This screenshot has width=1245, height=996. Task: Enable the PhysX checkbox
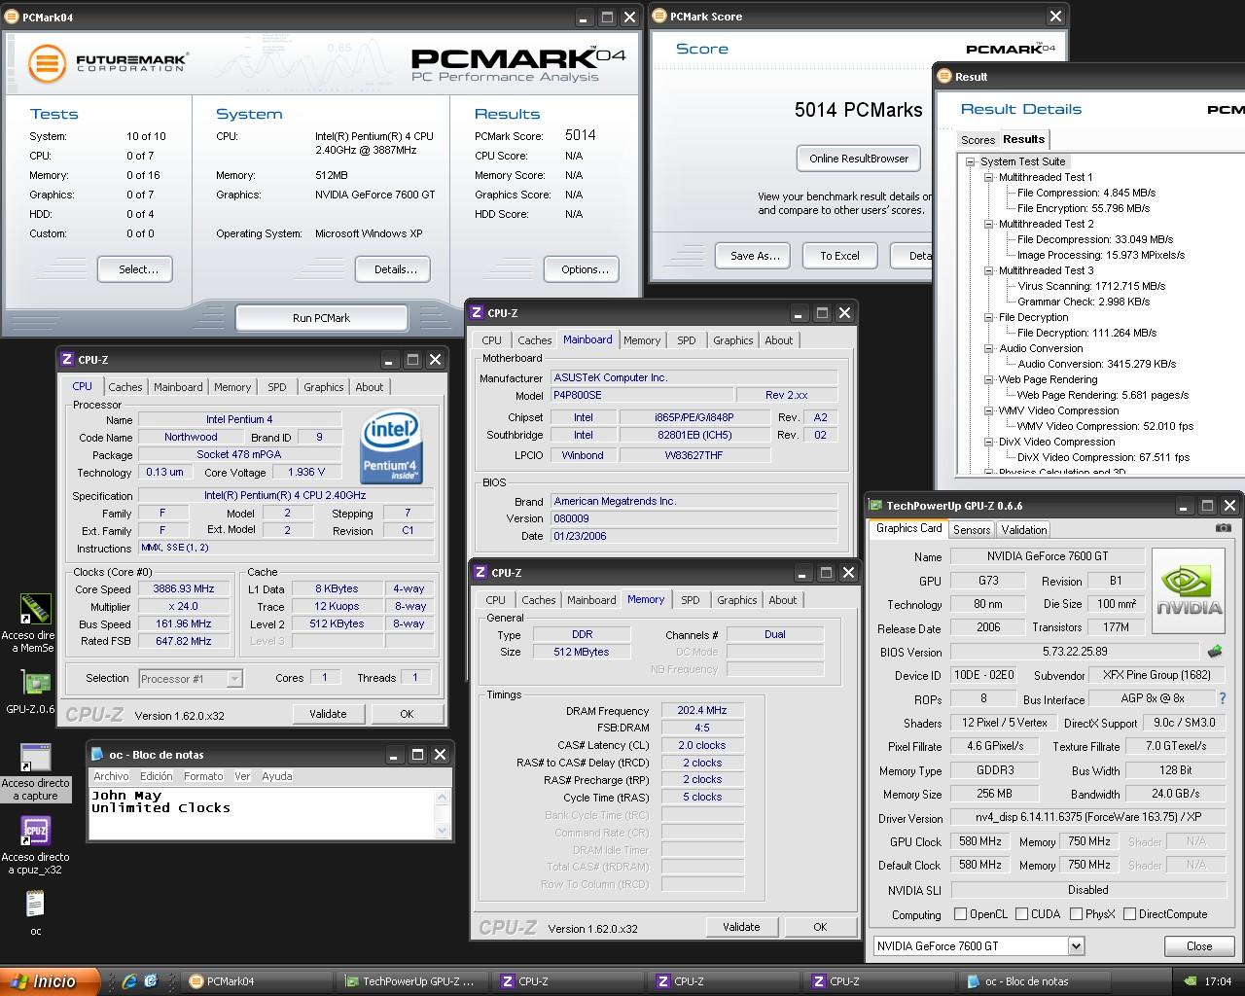click(1076, 914)
